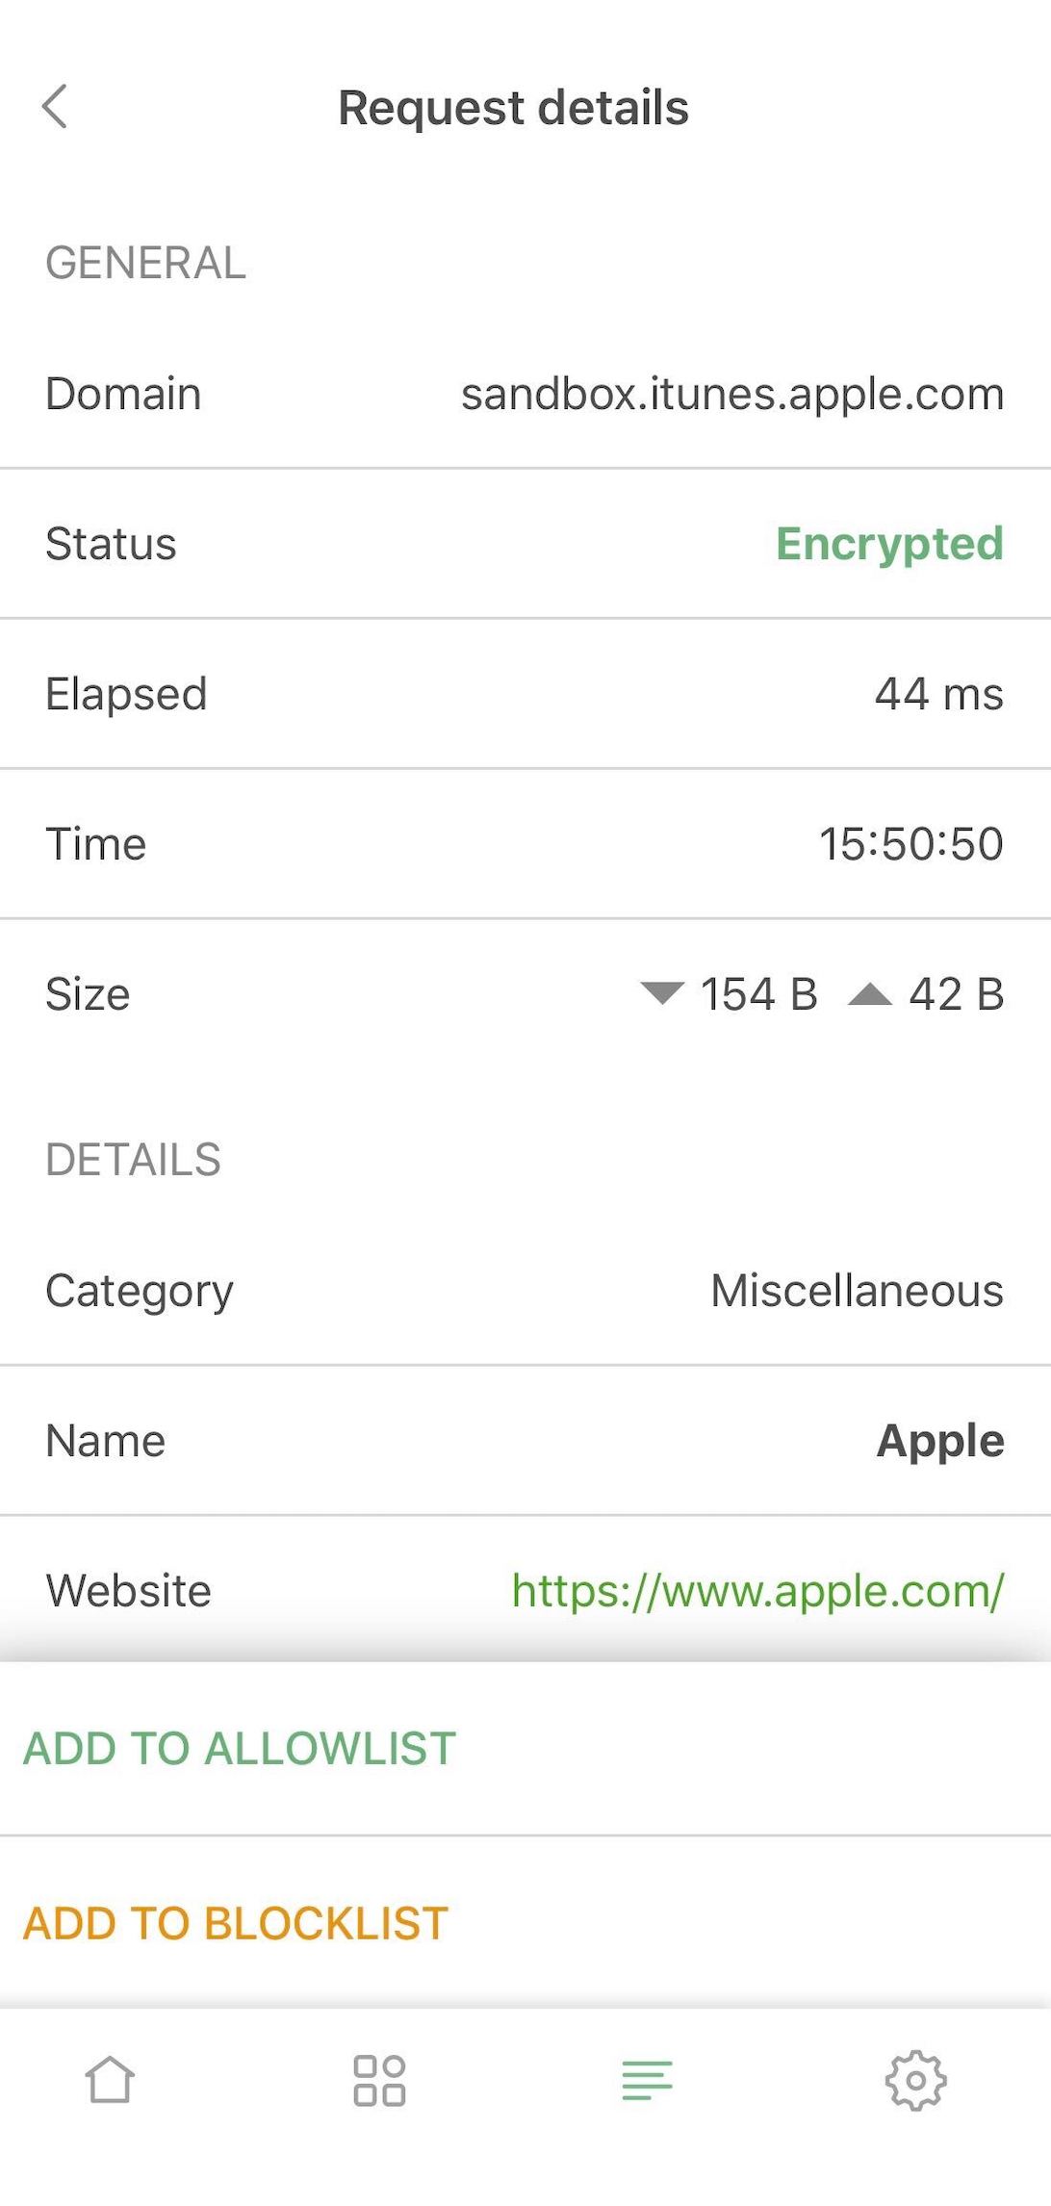Tap the Miscellaneous category value
1051x2206 pixels.
pos(857,1291)
